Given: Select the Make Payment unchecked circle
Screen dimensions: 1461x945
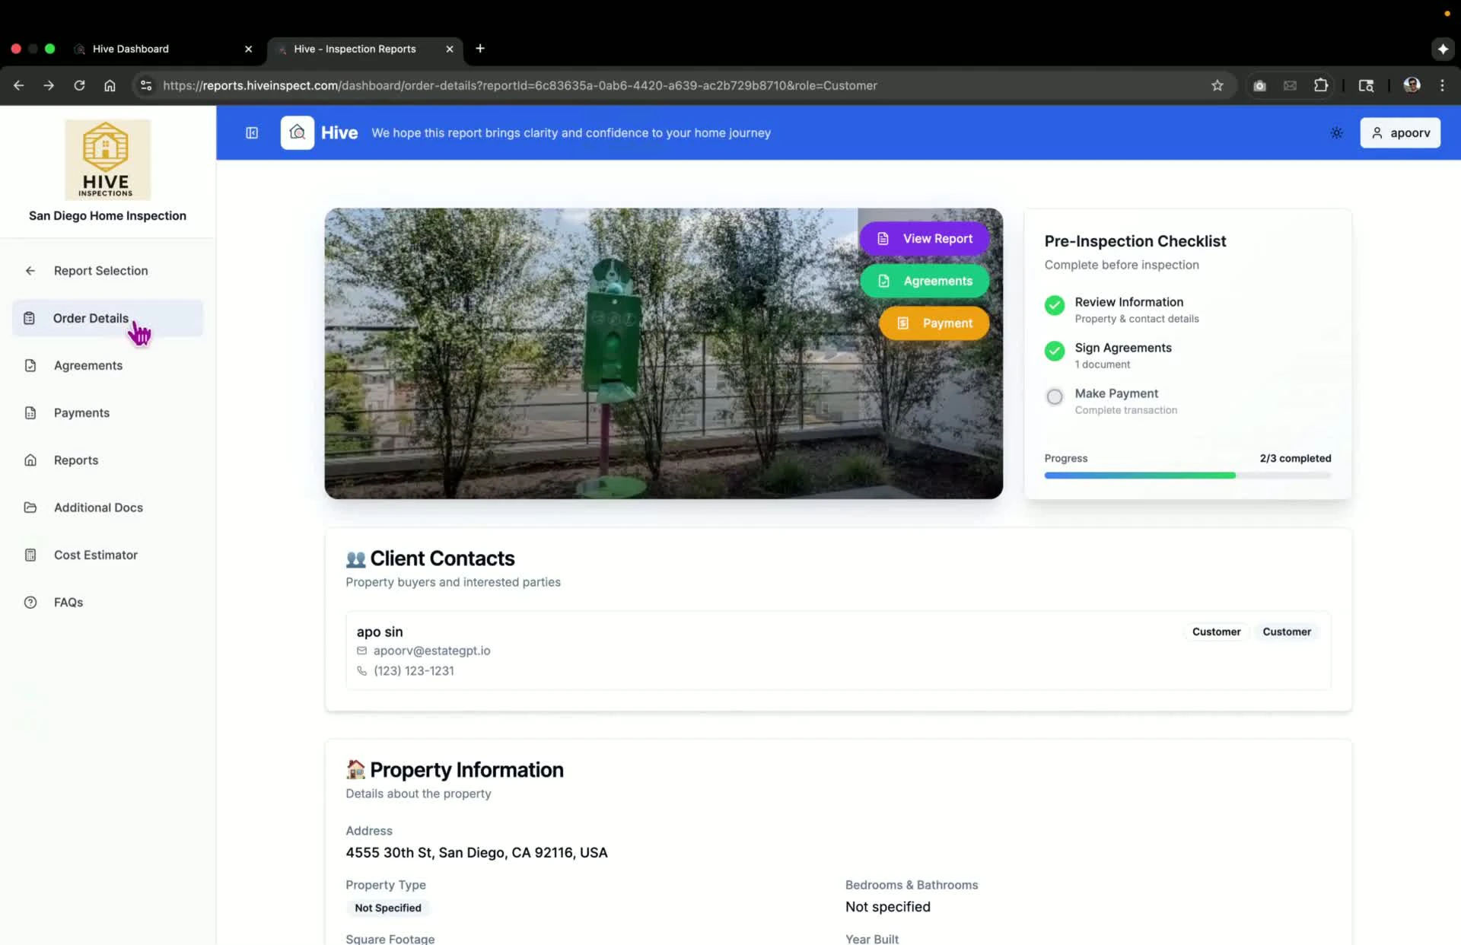Looking at the screenshot, I should [x=1055, y=396].
